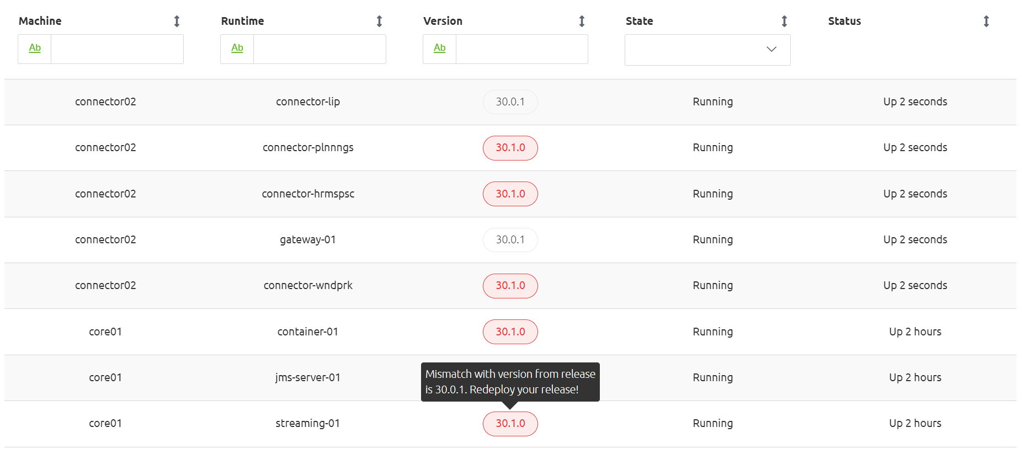Click version badge 30.1.0 for connector-wndprk
The image size is (1022, 454).
pyautogui.click(x=510, y=286)
